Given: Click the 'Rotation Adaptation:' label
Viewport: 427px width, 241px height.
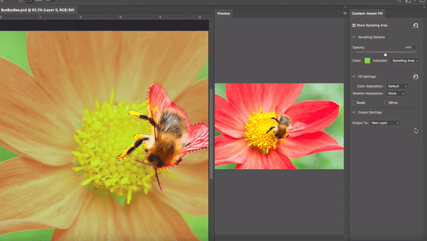Looking at the screenshot, I should point(368,93).
